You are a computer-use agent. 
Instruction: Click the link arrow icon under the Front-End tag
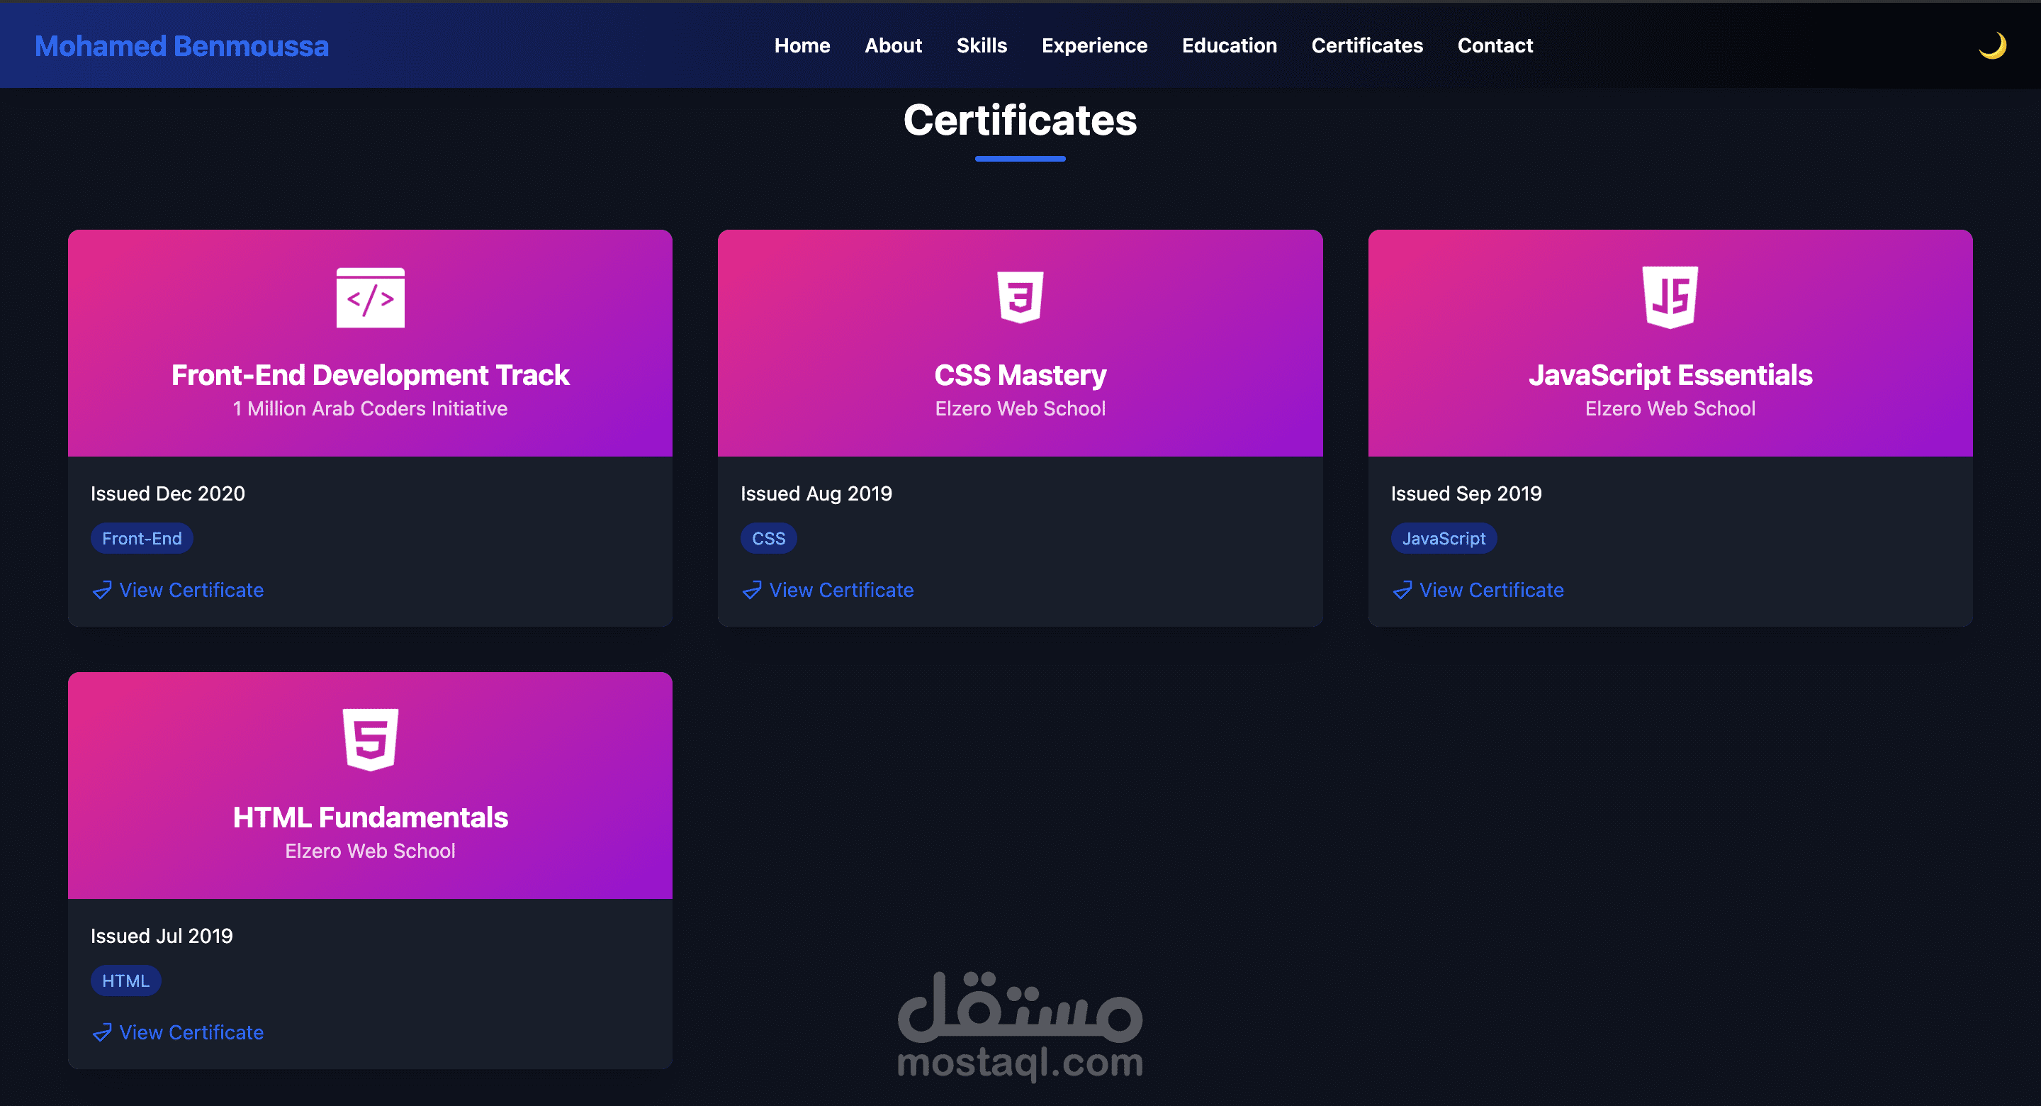102,591
